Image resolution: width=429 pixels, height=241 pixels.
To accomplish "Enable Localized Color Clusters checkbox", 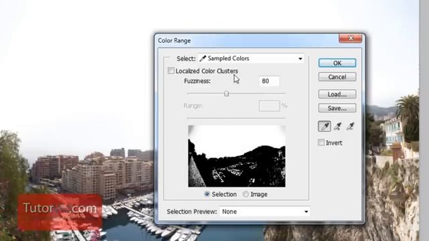I will [x=171, y=71].
